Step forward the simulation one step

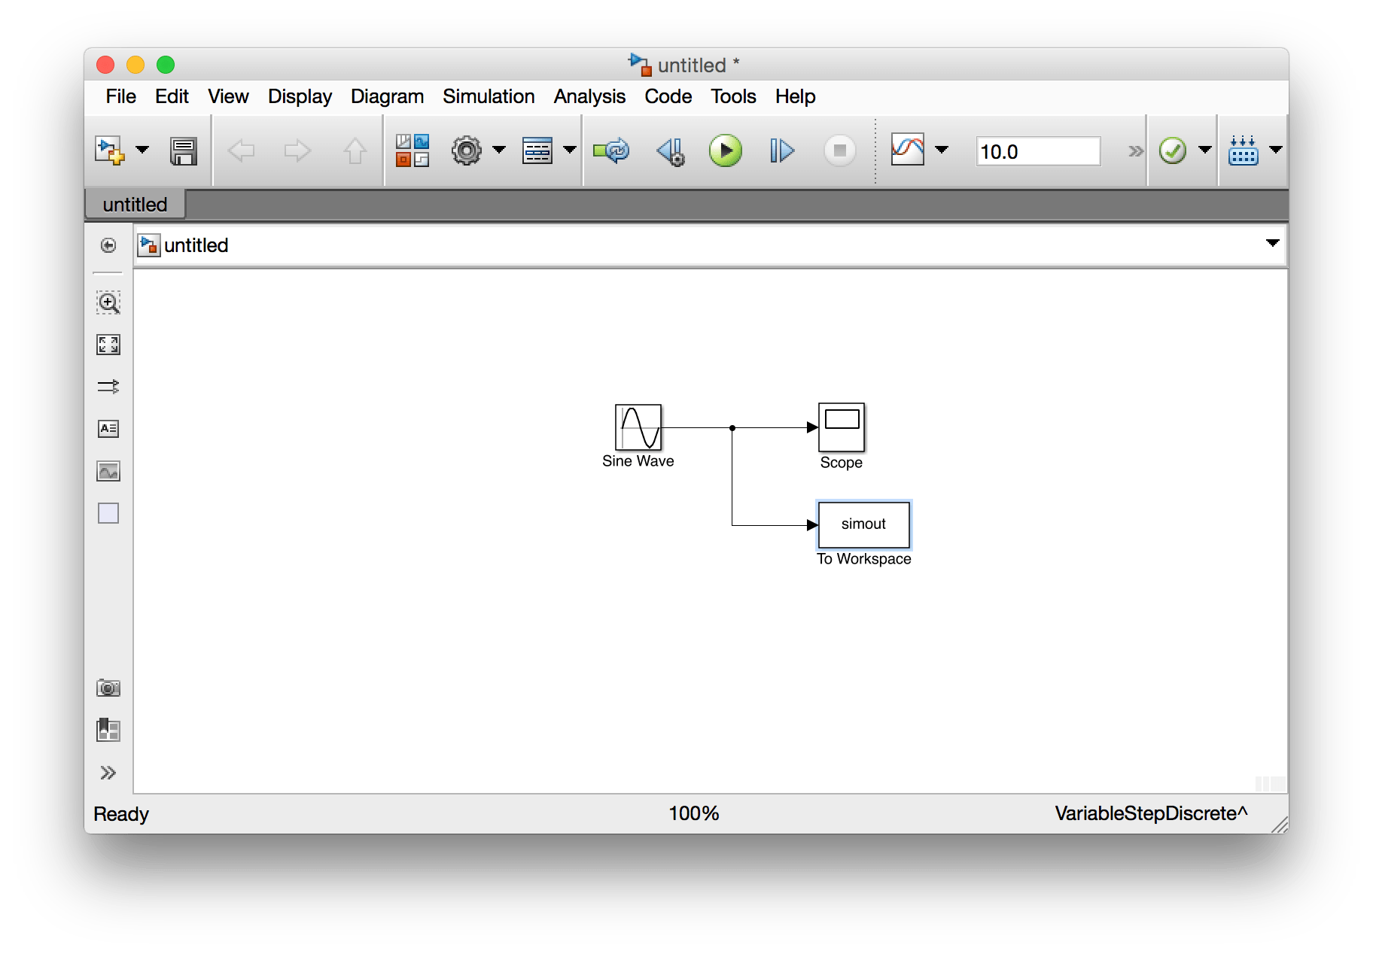(x=781, y=150)
